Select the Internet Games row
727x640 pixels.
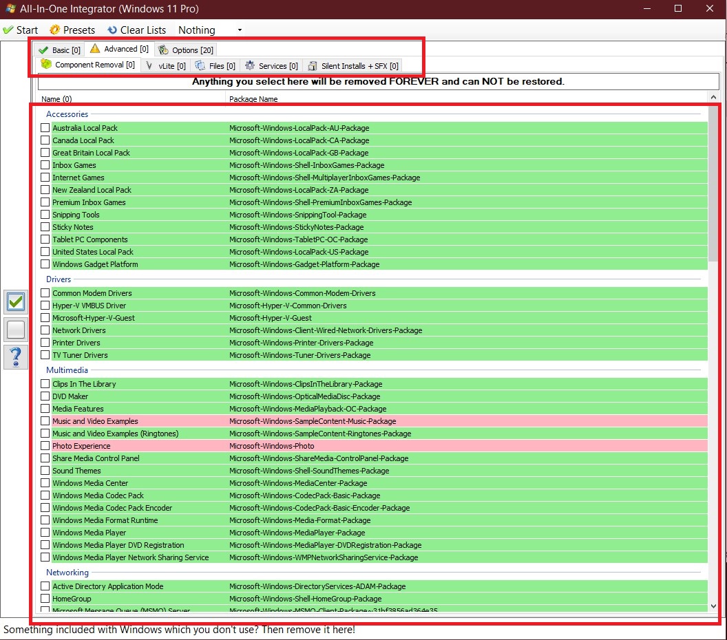[x=374, y=177]
